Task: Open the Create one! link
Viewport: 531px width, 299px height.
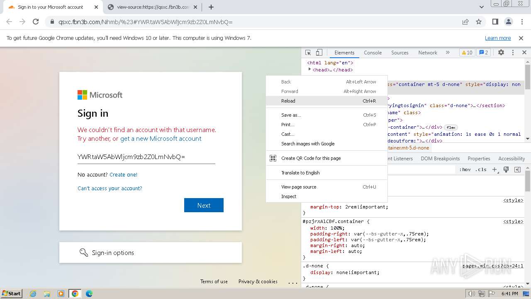Action: tap(123, 175)
